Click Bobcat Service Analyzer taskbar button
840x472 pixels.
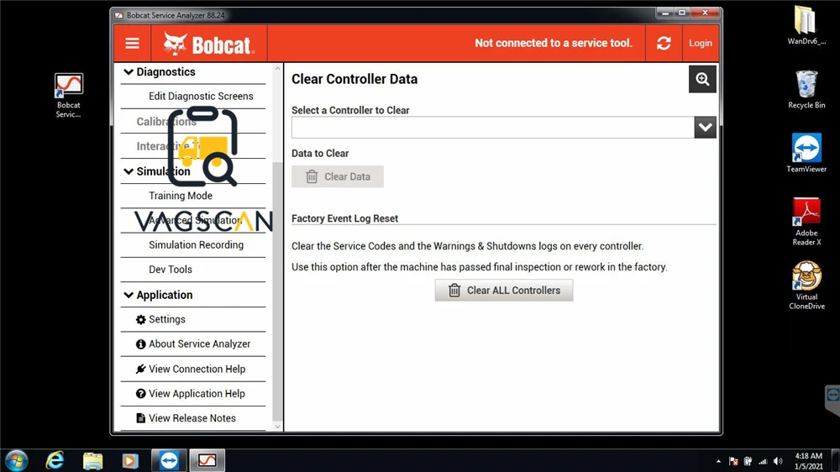pos(207,461)
